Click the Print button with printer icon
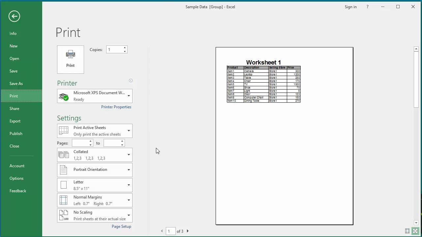This screenshot has height=237, width=422. tap(70, 59)
